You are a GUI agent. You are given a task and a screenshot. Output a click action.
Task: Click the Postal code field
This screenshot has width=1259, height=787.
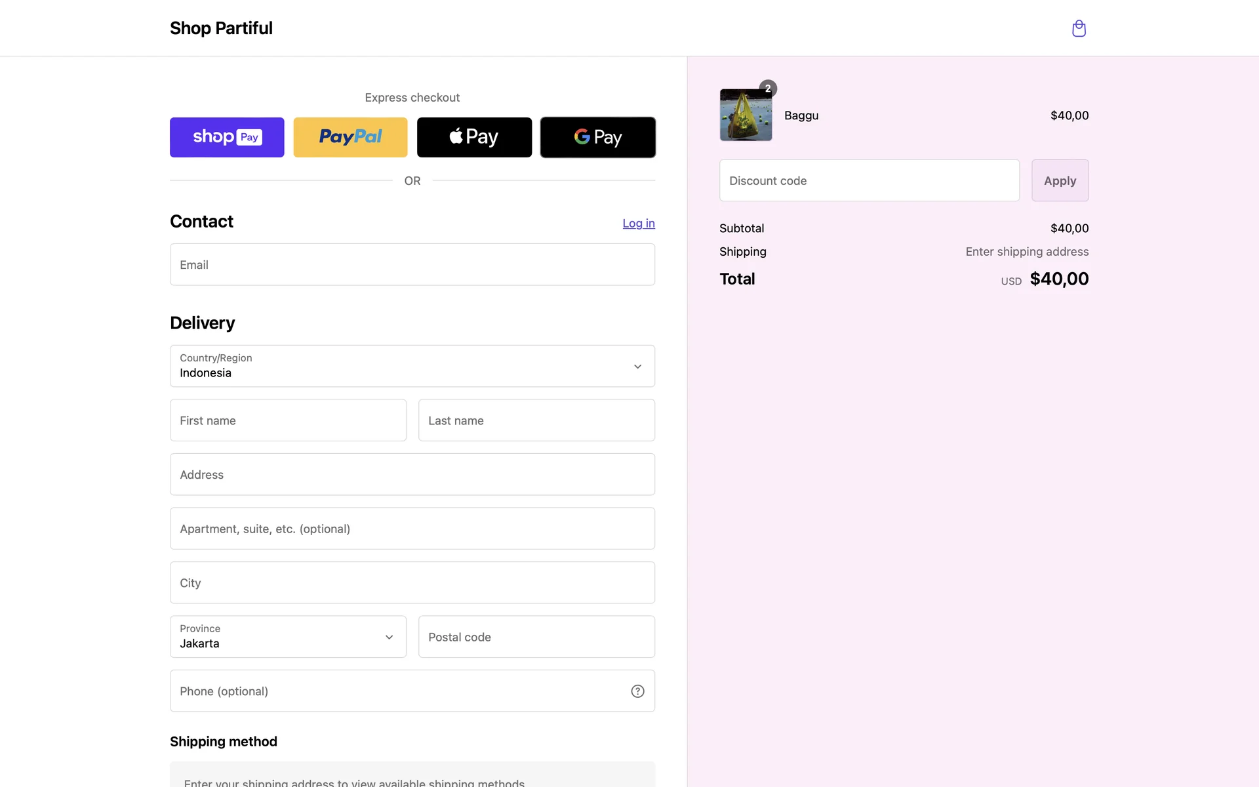pos(536,637)
